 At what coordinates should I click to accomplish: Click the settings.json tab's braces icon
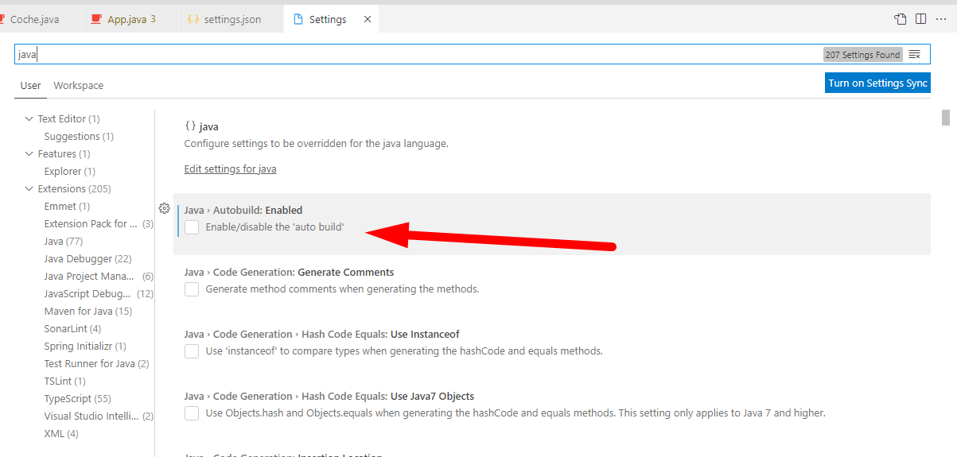coord(193,19)
